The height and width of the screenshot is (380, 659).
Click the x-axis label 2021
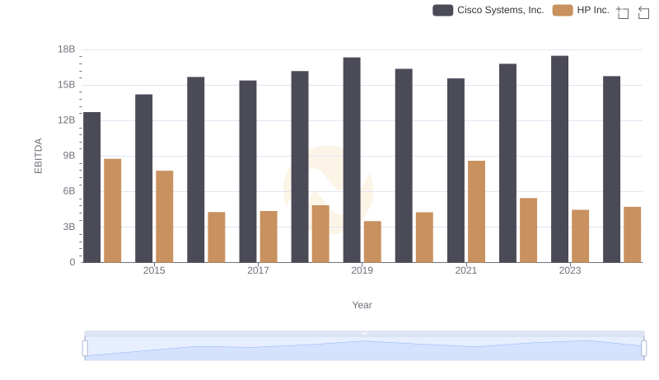coord(466,270)
